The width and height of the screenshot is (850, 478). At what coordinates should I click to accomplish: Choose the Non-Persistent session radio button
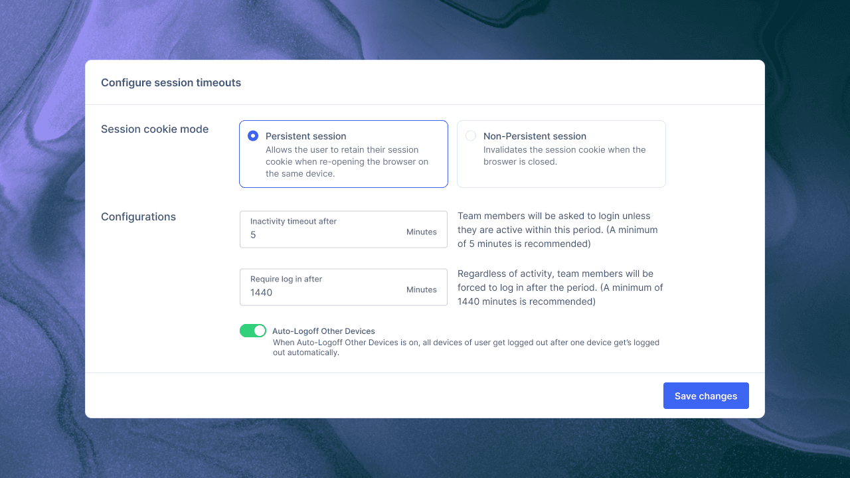point(471,136)
